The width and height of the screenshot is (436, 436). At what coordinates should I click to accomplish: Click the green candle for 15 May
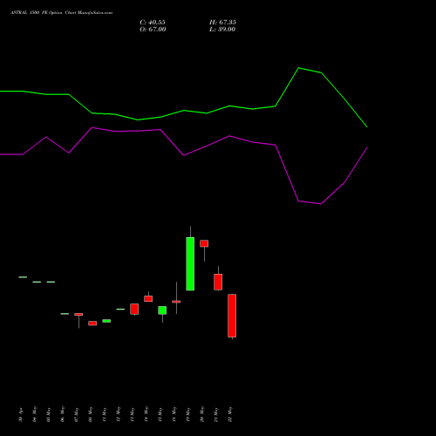click(162, 310)
